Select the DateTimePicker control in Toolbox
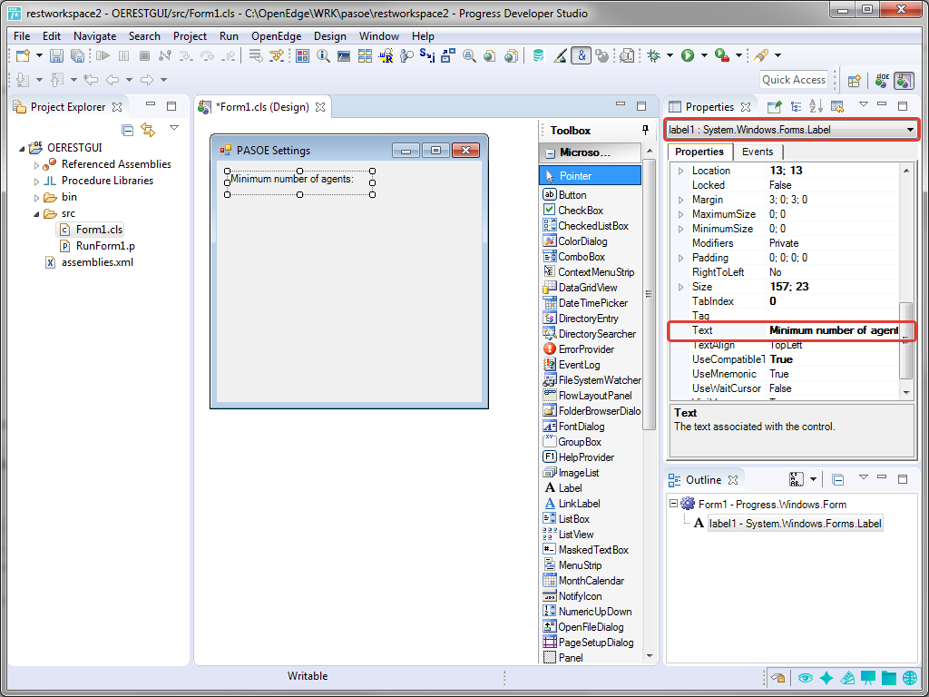 point(585,303)
